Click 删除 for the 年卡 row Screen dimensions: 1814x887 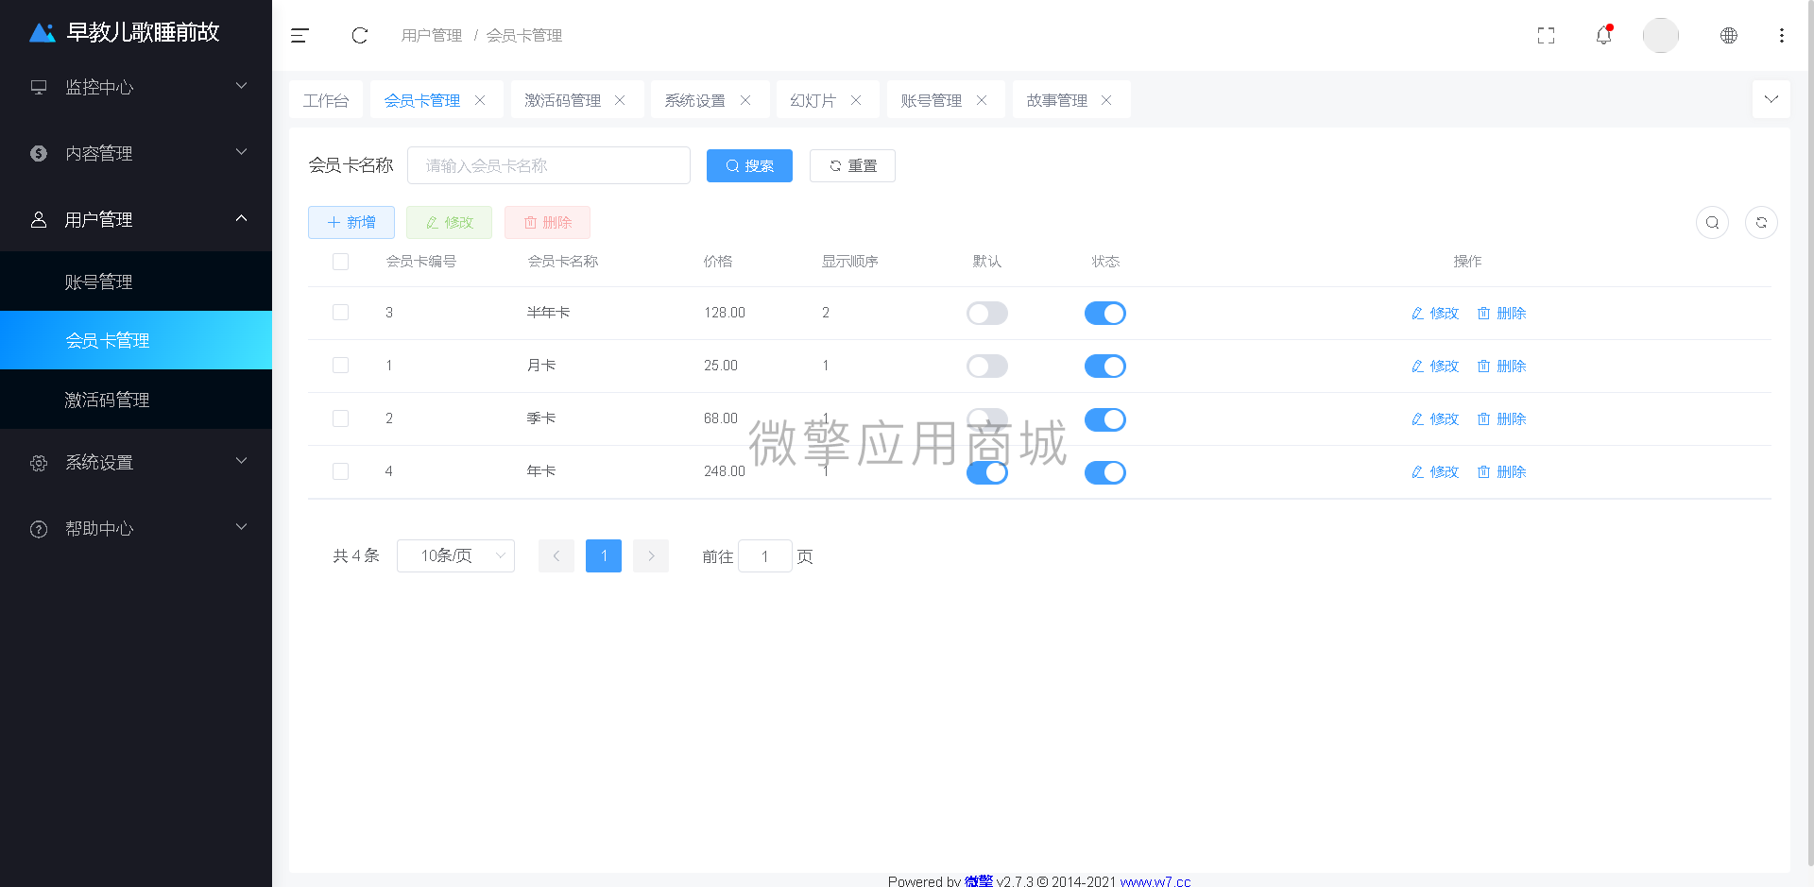1502,472
